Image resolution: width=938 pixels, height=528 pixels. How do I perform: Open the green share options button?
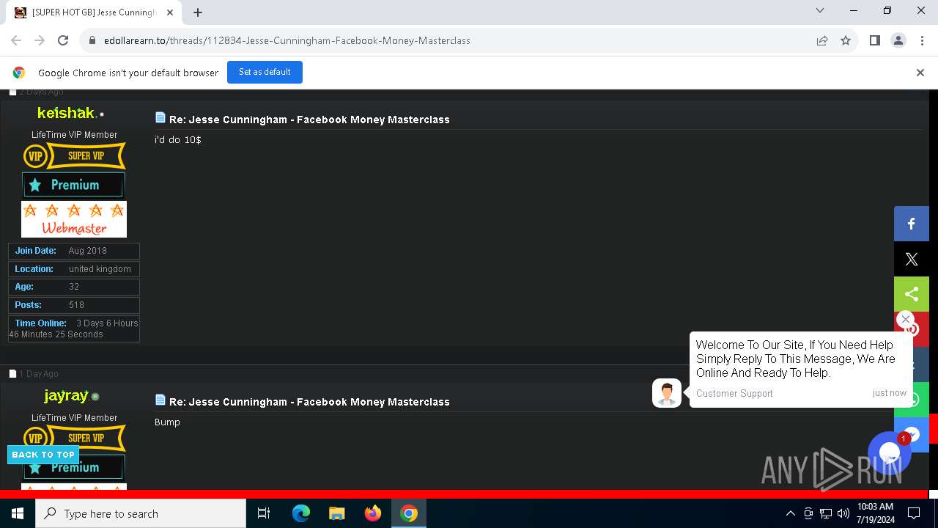(x=912, y=294)
